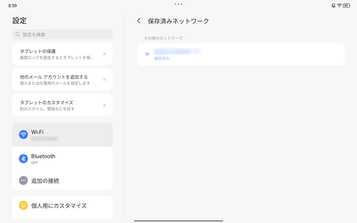The image size is (357, 223).
Task: Open Bluetooth settings
Action: tap(62, 159)
